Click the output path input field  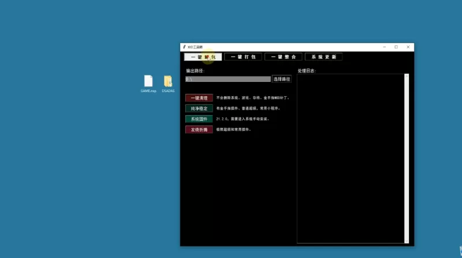pyautogui.click(x=228, y=79)
